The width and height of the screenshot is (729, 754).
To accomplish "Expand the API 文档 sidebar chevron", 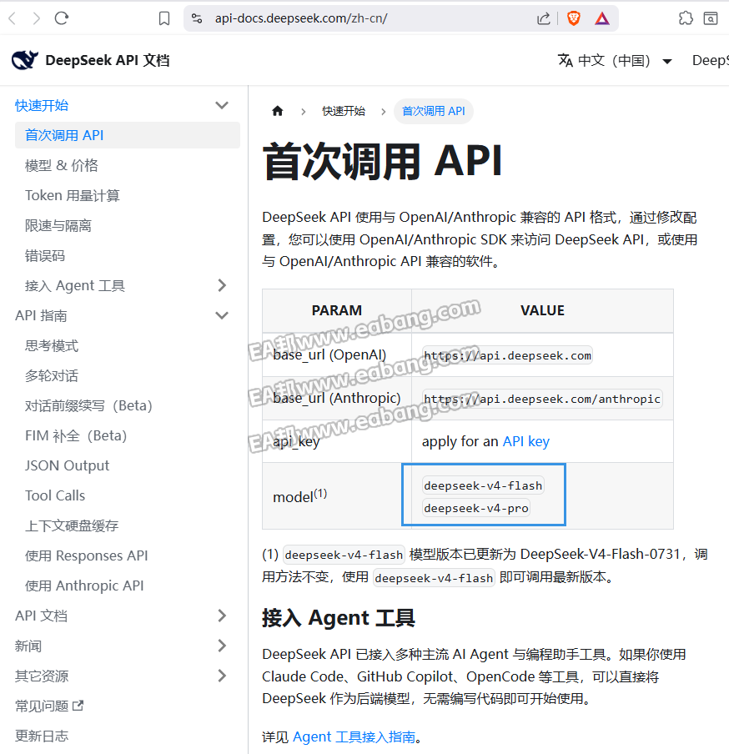I will [x=222, y=616].
